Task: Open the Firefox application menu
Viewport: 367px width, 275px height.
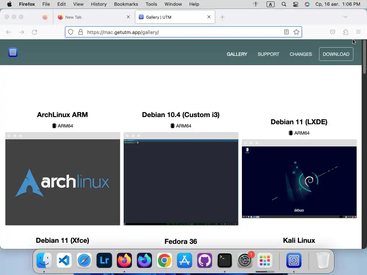Action: coord(27,4)
